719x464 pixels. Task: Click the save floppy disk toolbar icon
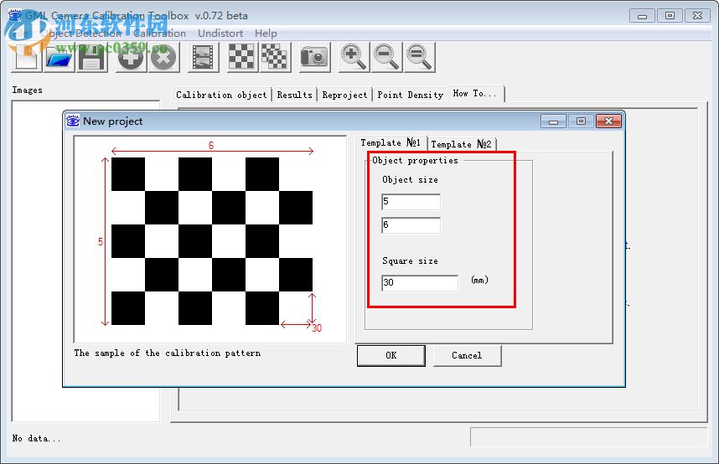click(91, 58)
